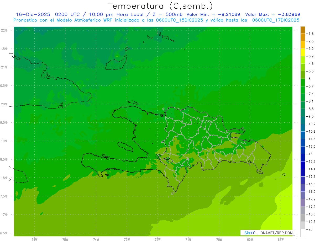This screenshot has width=315, height=243.
Task: Pick the gold swatch between -2.5 and -3.2
Action: (x=303, y=45)
